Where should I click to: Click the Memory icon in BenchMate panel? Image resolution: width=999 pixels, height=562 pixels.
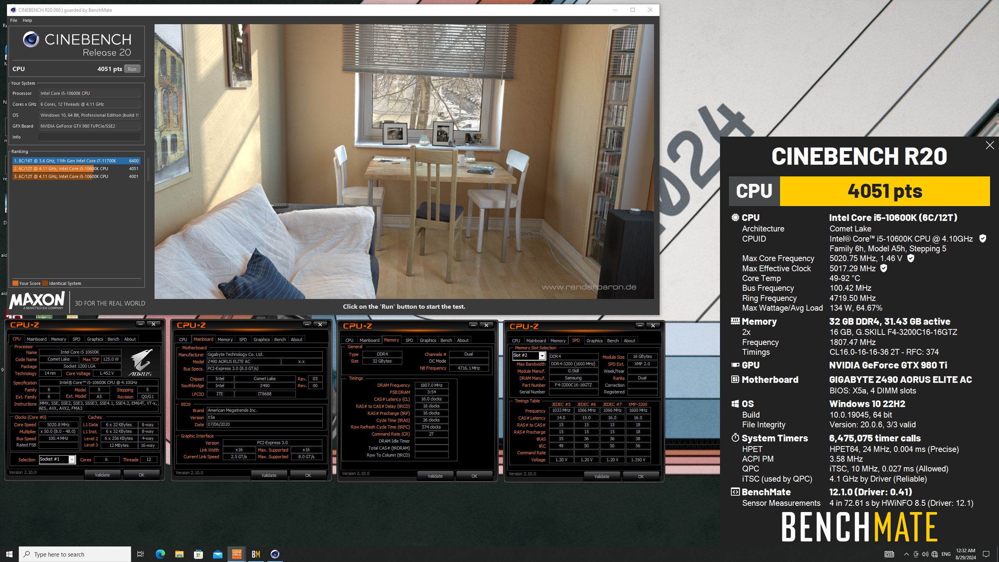(x=735, y=321)
